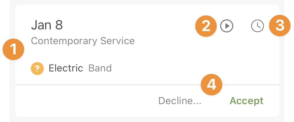
Task: Open the clock times icon
Action: click(x=257, y=26)
